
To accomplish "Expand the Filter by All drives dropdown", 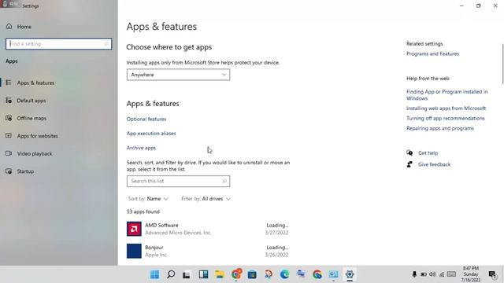I will [x=206, y=199].
